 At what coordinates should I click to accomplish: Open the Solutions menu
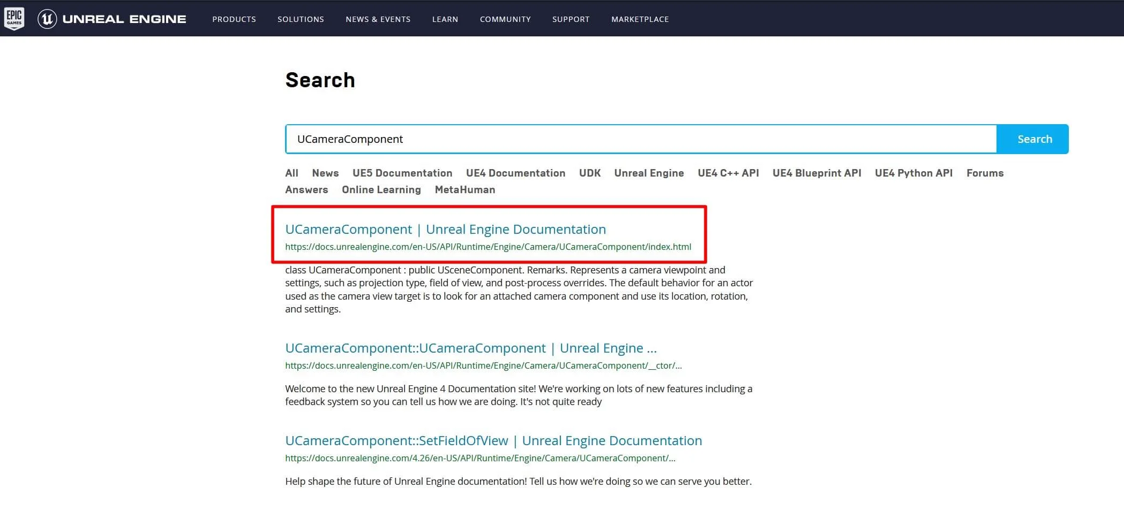[301, 19]
